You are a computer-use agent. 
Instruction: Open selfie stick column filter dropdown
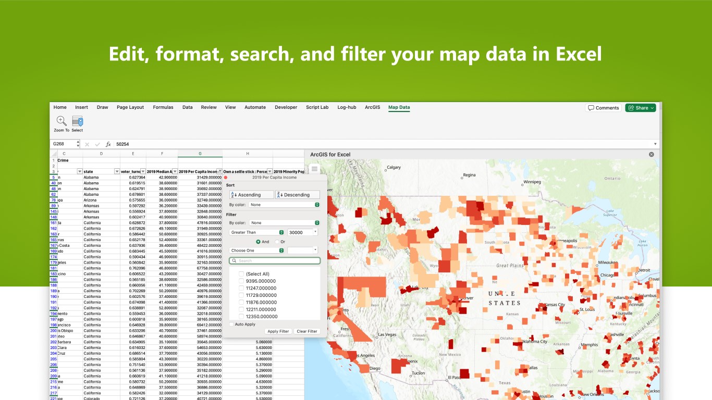pos(269,171)
